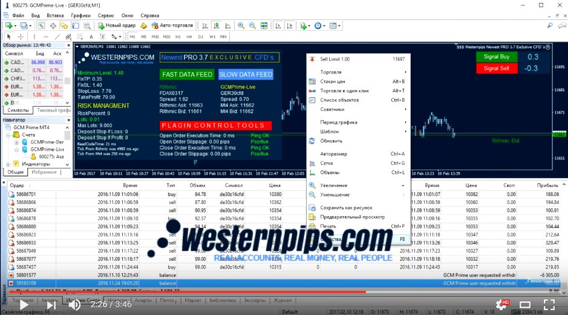Open MetaEditor yellow book icon
Screen dimensions: 568x315
click(x=143, y=26)
